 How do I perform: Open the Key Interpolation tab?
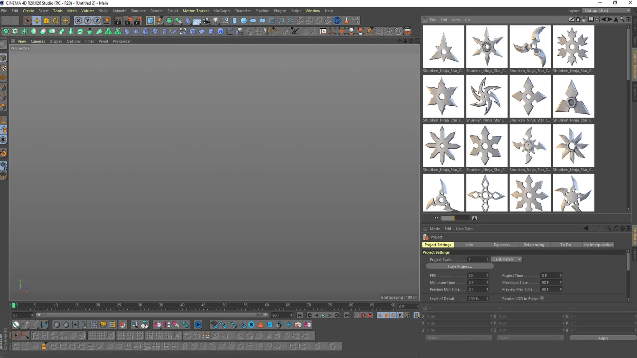click(598, 244)
